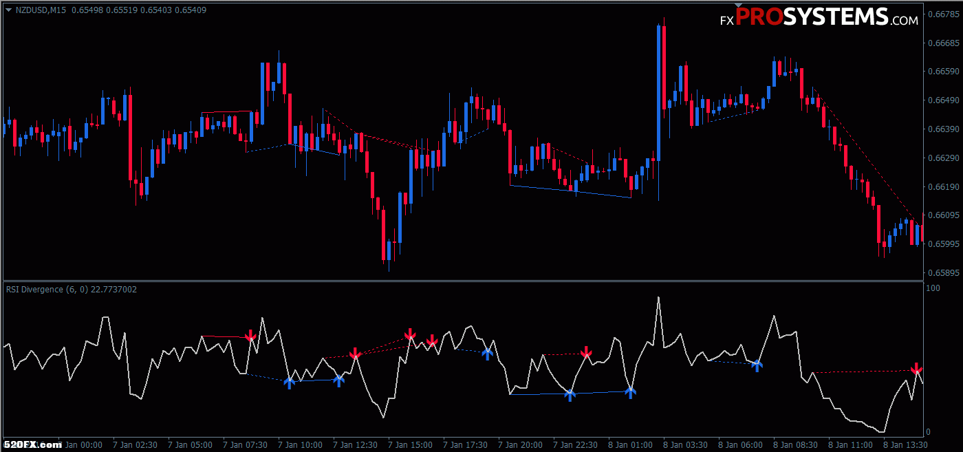This screenshot has height=452, width=963.
Task: Click the 7 Jan 15:00 time label
Action: (409, 444)
